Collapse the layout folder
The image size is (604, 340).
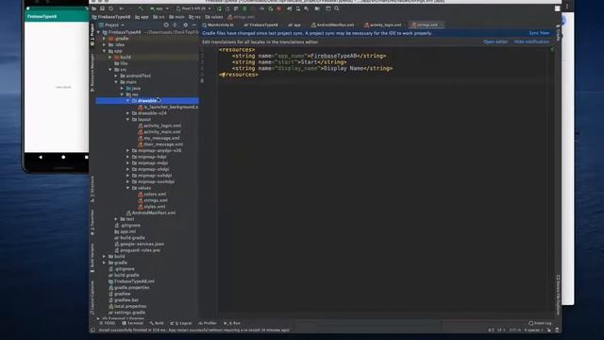128,120
